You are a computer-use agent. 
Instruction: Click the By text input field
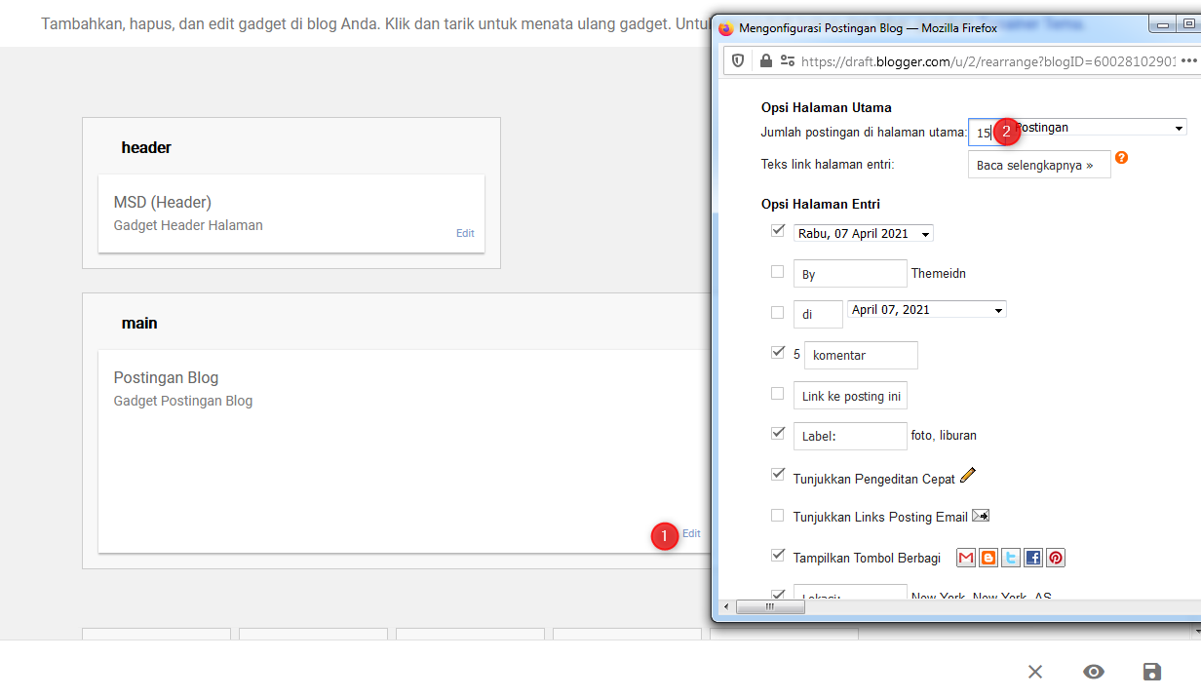coord(850,274)
